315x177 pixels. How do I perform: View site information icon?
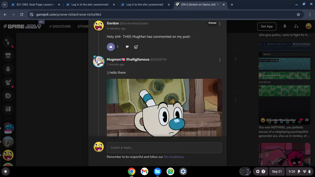pos(31,14)
